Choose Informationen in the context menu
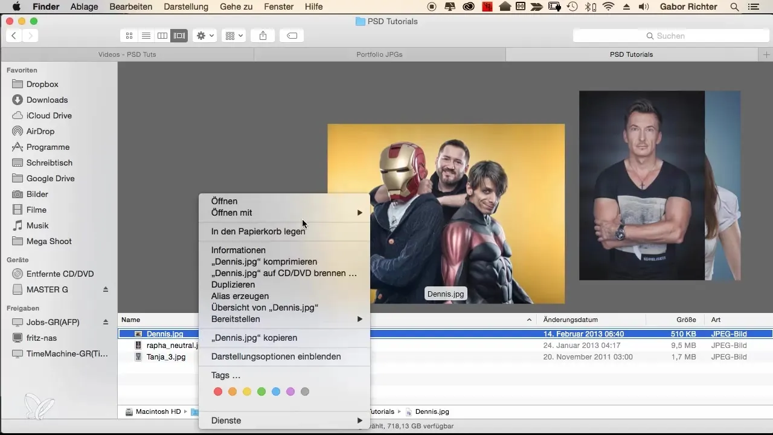The height and width of the screenshot is (435, 773). (284, 250)
